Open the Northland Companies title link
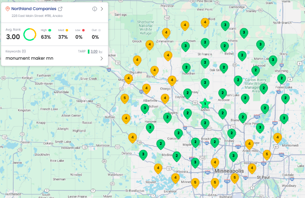 click(34, 9)
